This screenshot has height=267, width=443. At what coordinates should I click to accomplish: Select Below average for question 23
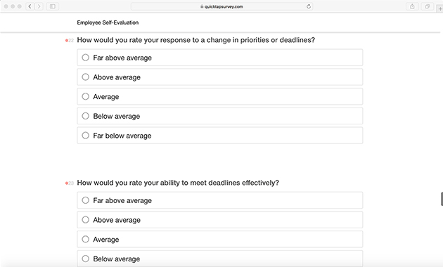click(220, 259)
